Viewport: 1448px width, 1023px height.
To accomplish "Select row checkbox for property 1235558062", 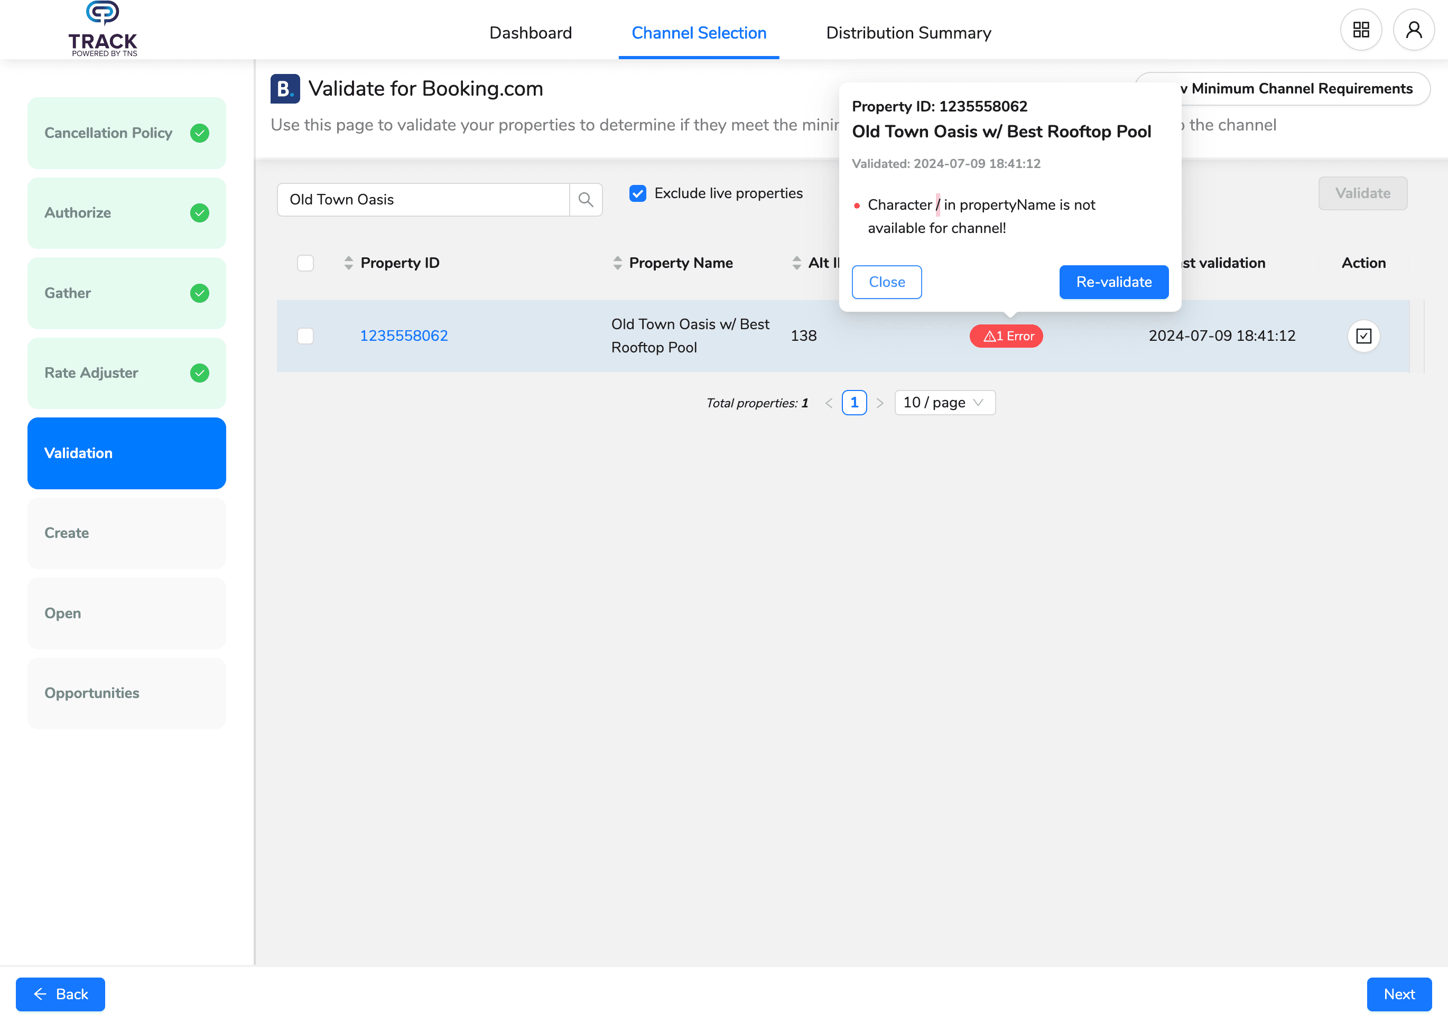I will 305,336.
